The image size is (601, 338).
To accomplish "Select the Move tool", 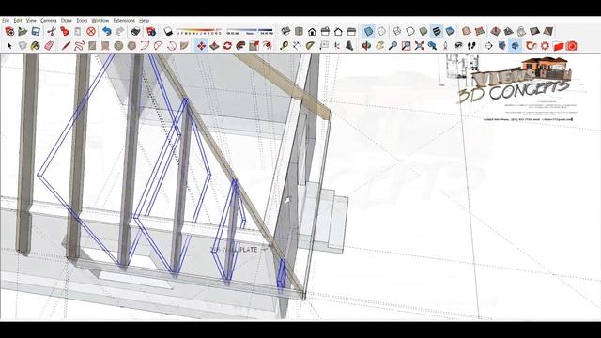I will click(201, 46).
